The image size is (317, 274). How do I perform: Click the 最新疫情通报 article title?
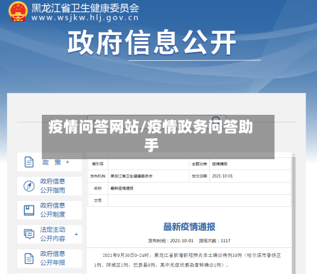coord(189,227)
